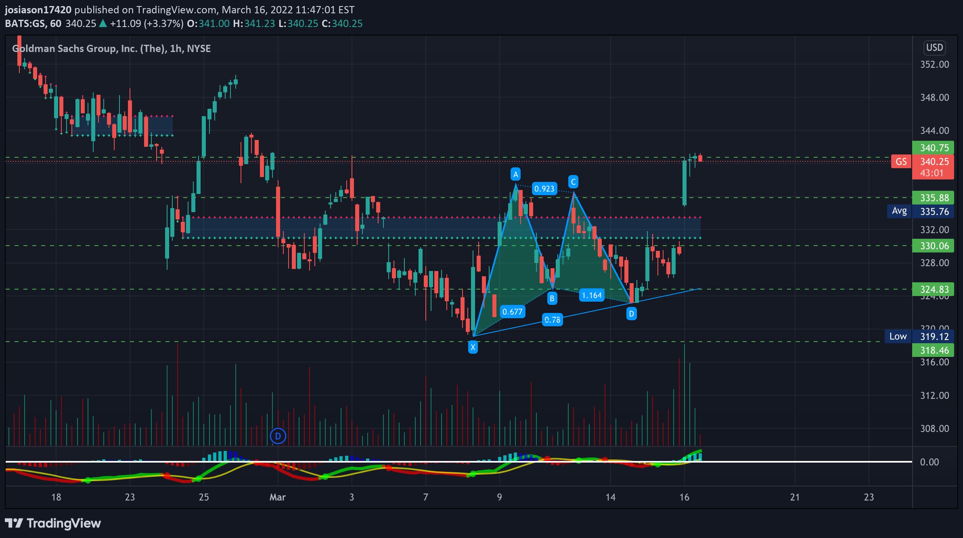This screenshot has width=963, height=538.
Task: Select the D point label below pattern
Action: [631, 314]
